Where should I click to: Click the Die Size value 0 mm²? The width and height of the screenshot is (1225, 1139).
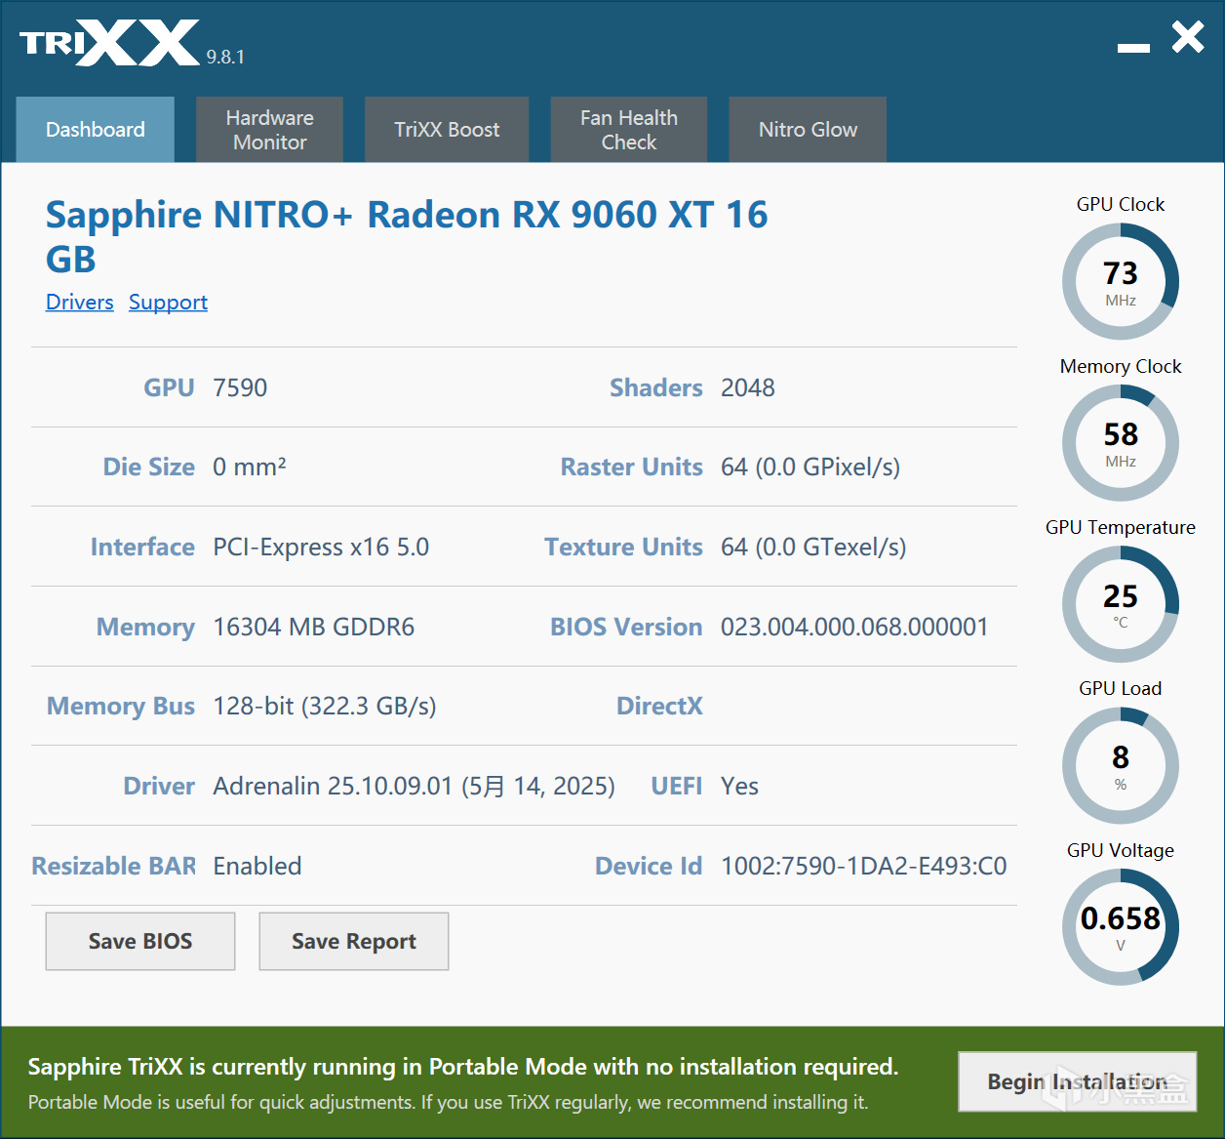(250, 467)
